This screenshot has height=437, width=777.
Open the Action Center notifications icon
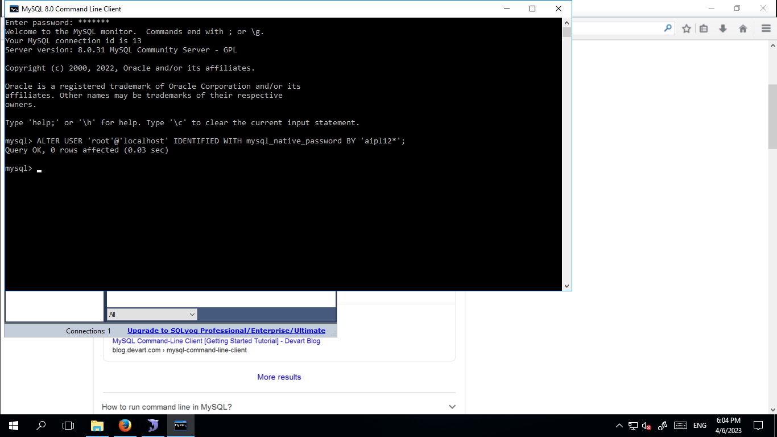[758, 426]
